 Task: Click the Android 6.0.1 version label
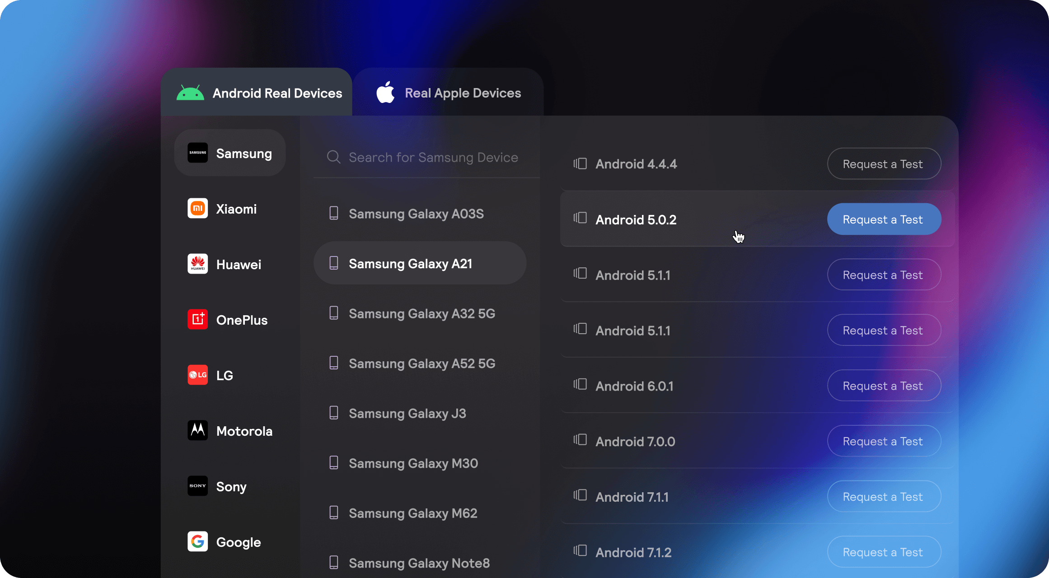coord(634,386)
